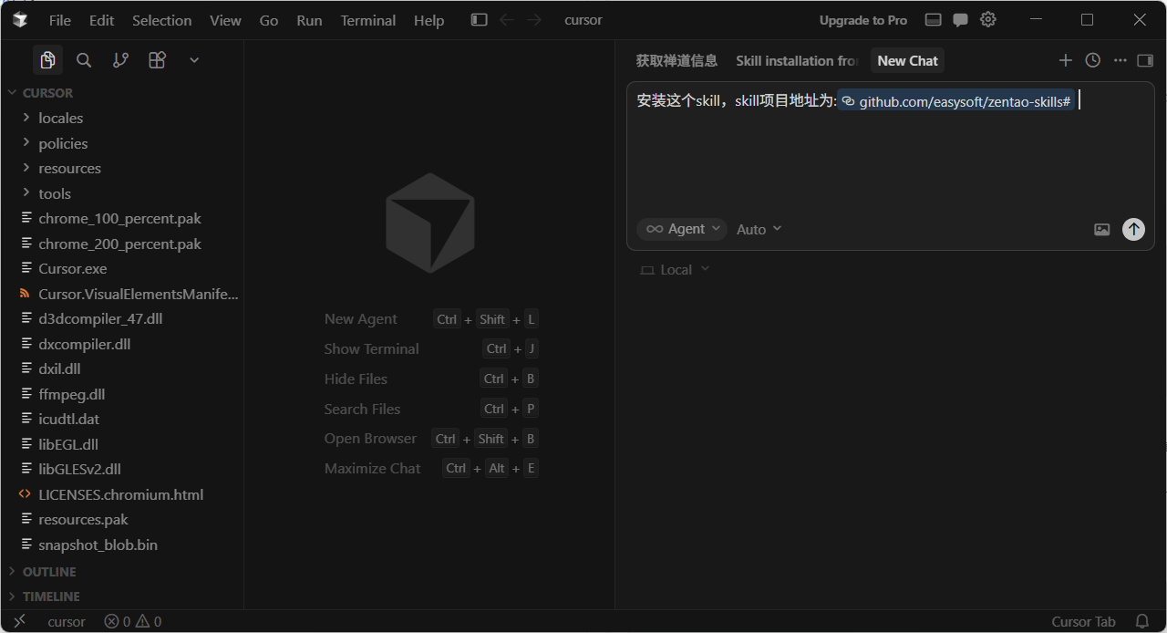Click Cursor Tab in status bar
Screen dimensions: 1167x633
click(1083, 621)
